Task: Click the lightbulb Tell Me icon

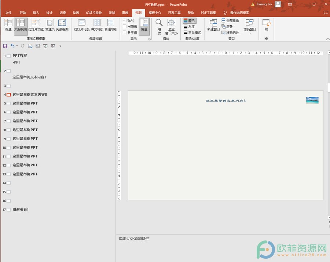Action: point(225,13)
